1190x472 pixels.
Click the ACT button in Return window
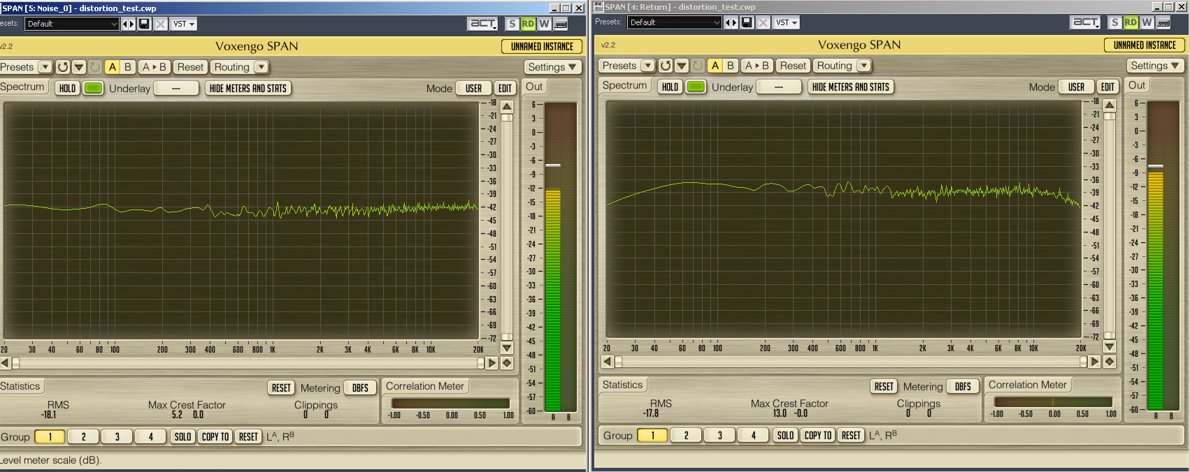coord(1086,22)
